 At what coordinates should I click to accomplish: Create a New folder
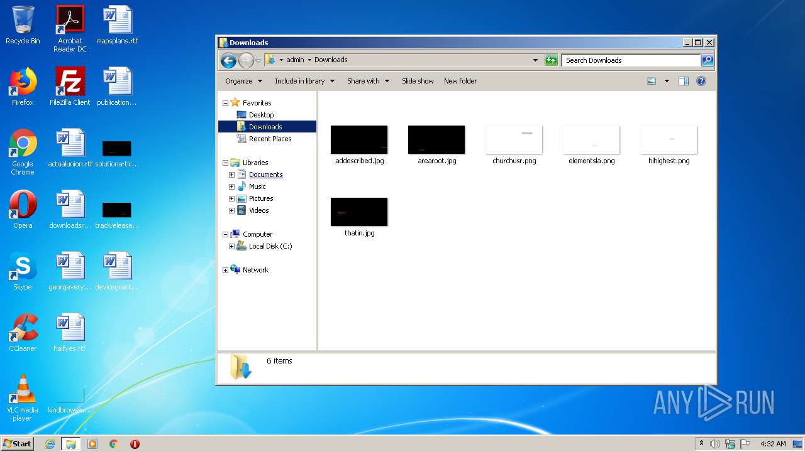click(x=460, y=81)
